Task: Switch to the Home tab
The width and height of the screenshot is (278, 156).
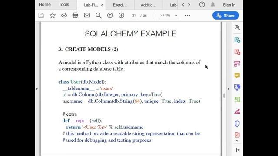Action: [45, 5]
